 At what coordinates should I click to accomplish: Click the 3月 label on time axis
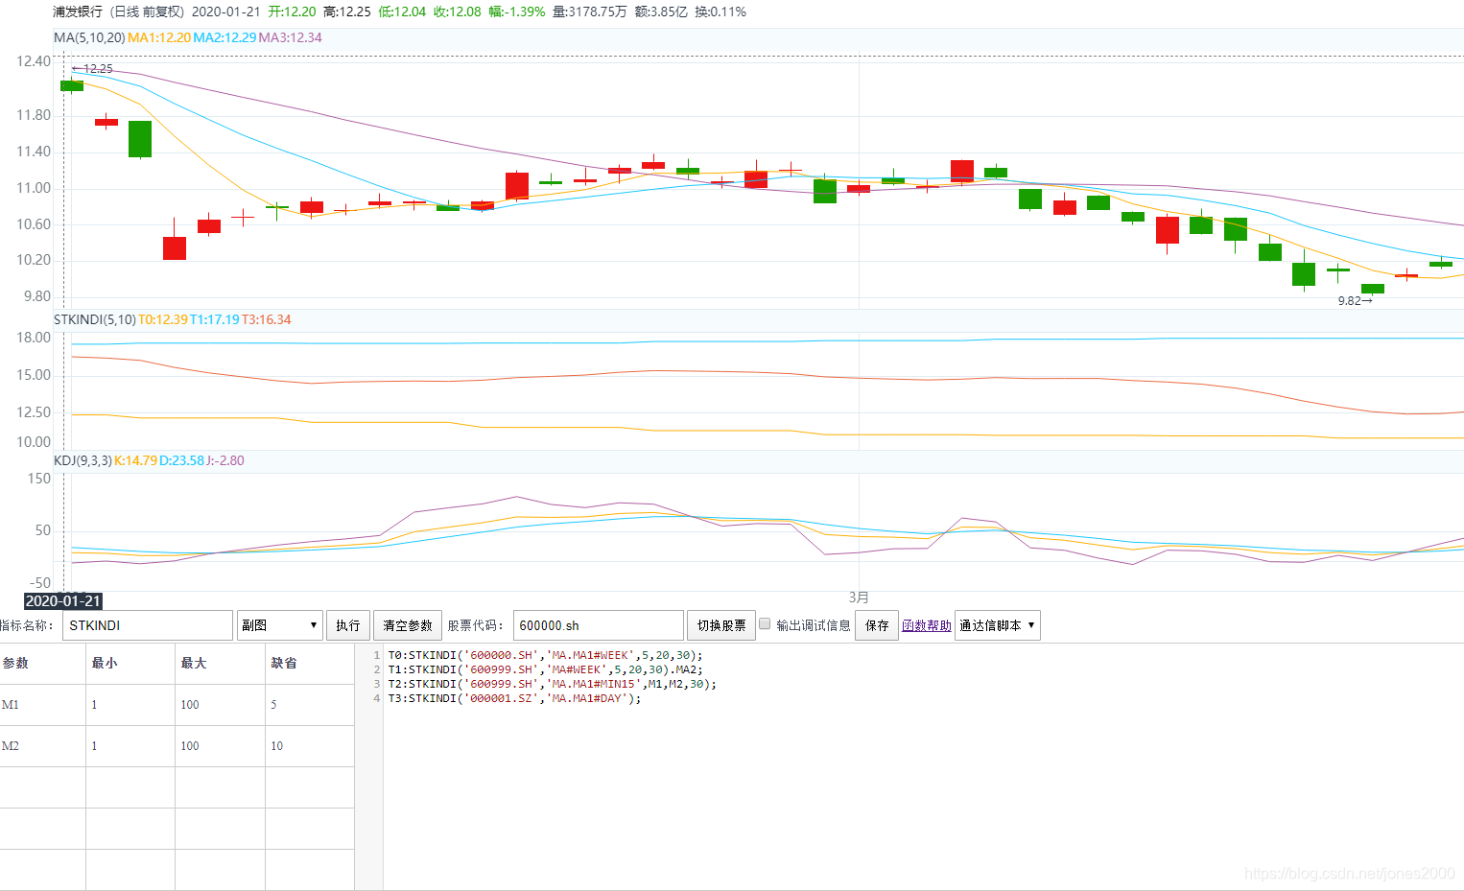[x=859, y=597]
